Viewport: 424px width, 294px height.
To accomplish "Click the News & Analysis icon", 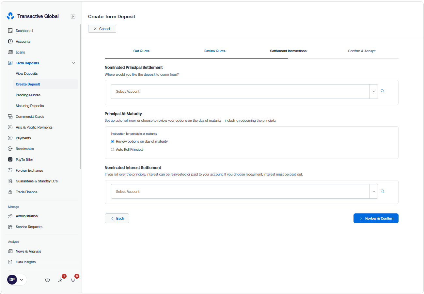I will 10,251.
